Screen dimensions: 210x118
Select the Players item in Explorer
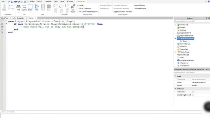click(x=183, y=28)
